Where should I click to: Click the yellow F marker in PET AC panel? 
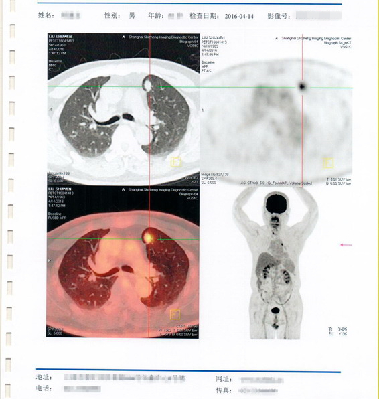pos(328,163)
